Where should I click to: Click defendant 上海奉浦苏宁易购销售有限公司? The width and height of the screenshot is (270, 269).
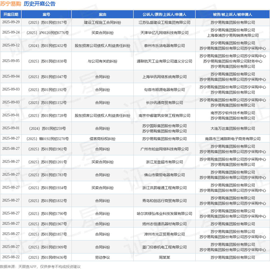(x=233, y=35)
